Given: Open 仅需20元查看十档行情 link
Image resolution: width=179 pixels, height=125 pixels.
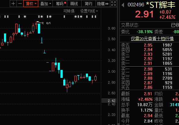Looking at the screenshot, I should pos(152,39).
